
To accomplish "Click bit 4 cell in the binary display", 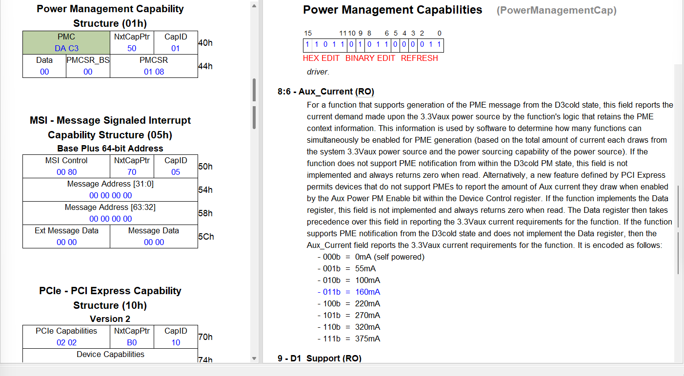I will click(x=404, y=45).
